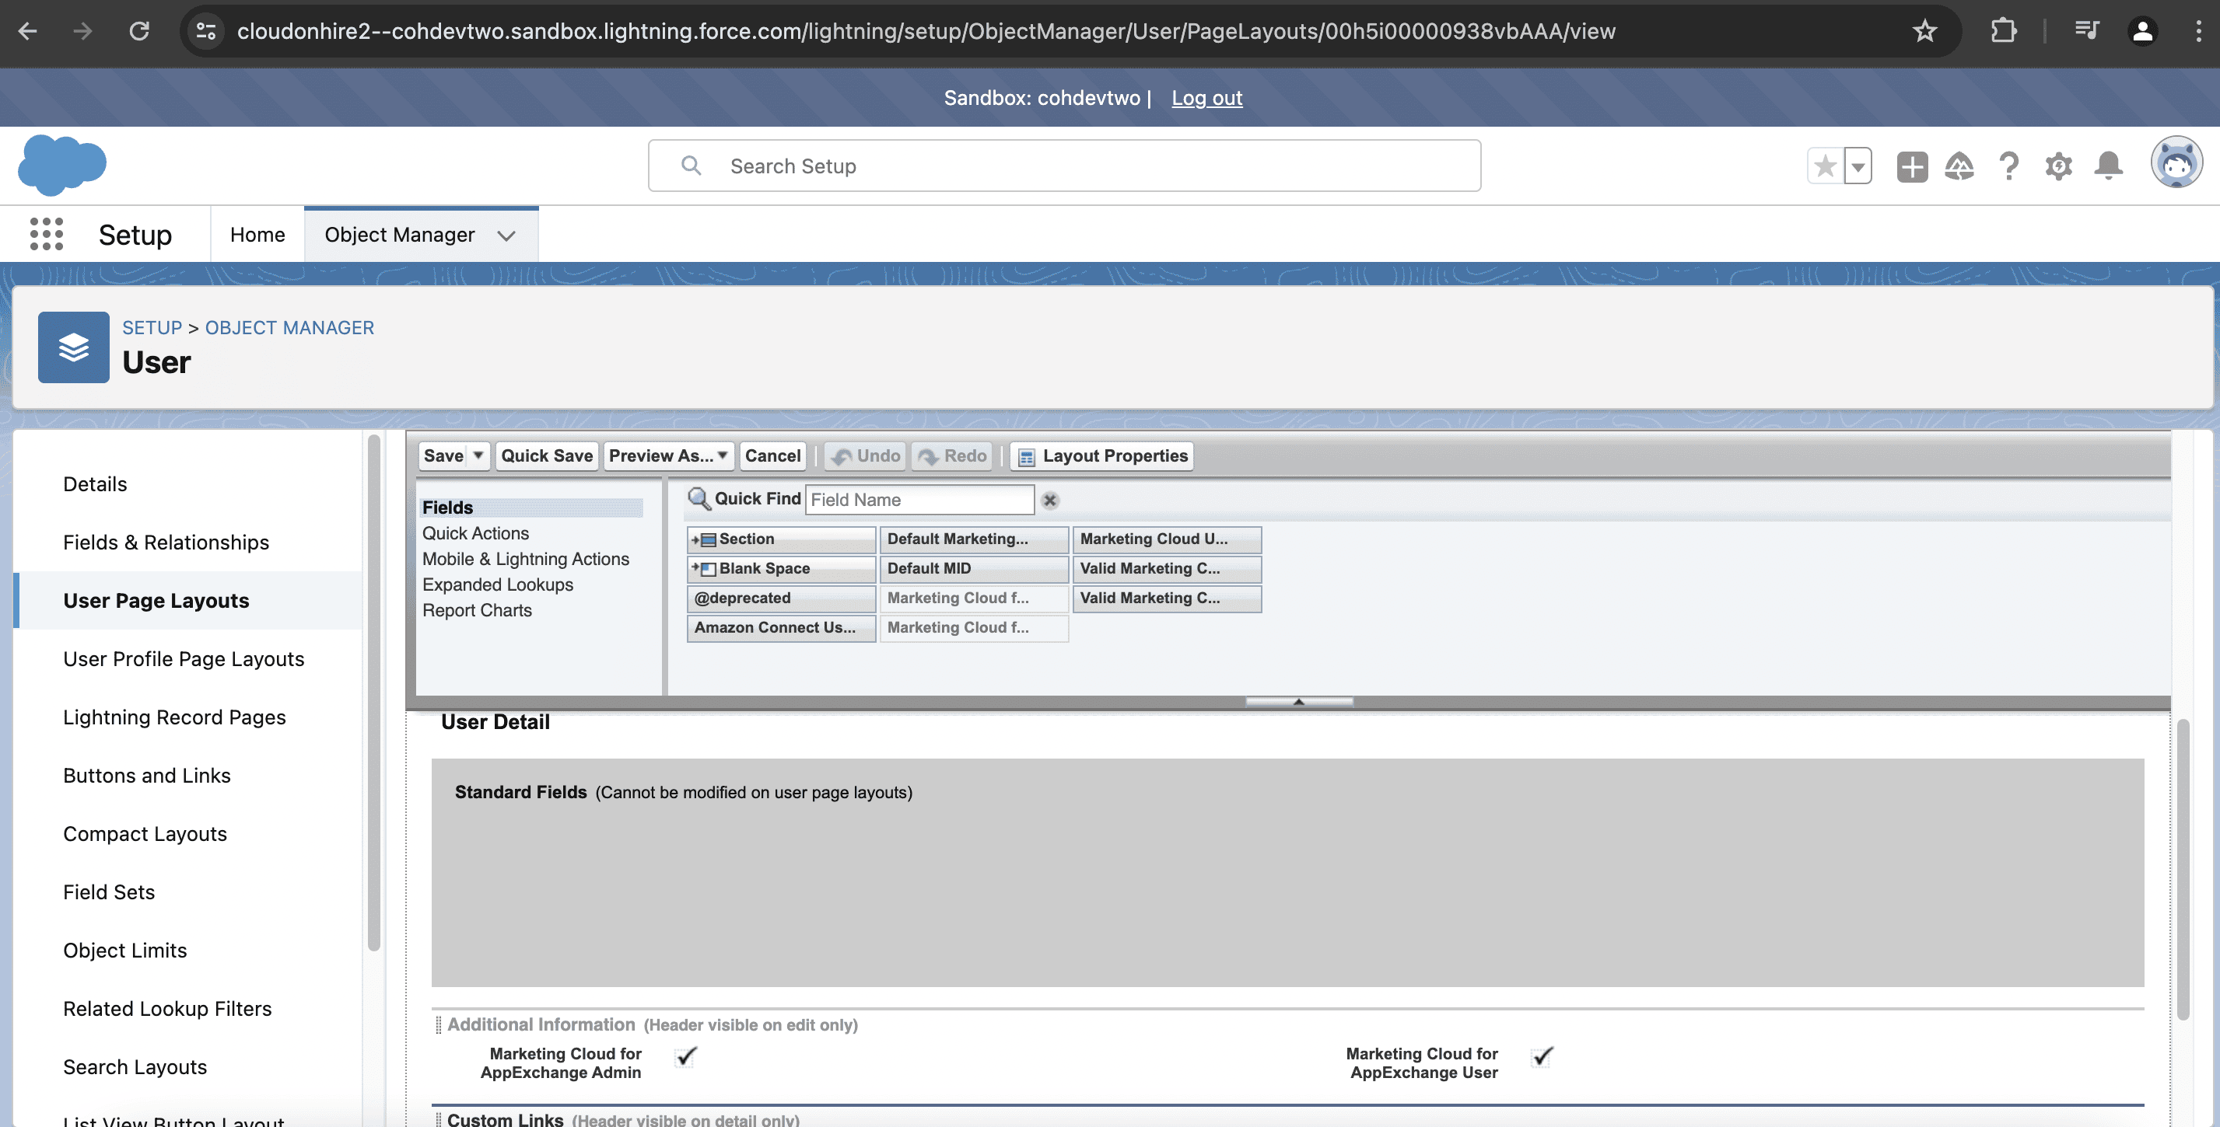Click the Quick Find Field Name box
Image resolution: width=2220 pixels, height=1127 pixels.
point(919,499)
